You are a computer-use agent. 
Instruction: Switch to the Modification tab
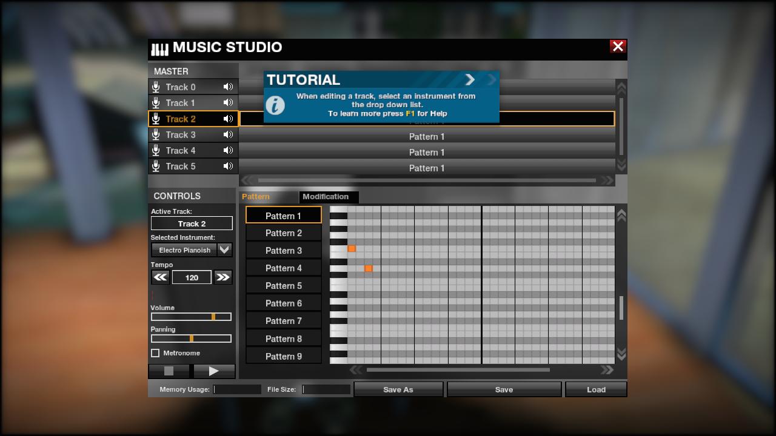(326, 197)
